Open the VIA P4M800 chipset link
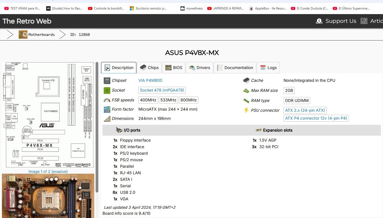Screen dimensions: 383x218 pos(150,80)
